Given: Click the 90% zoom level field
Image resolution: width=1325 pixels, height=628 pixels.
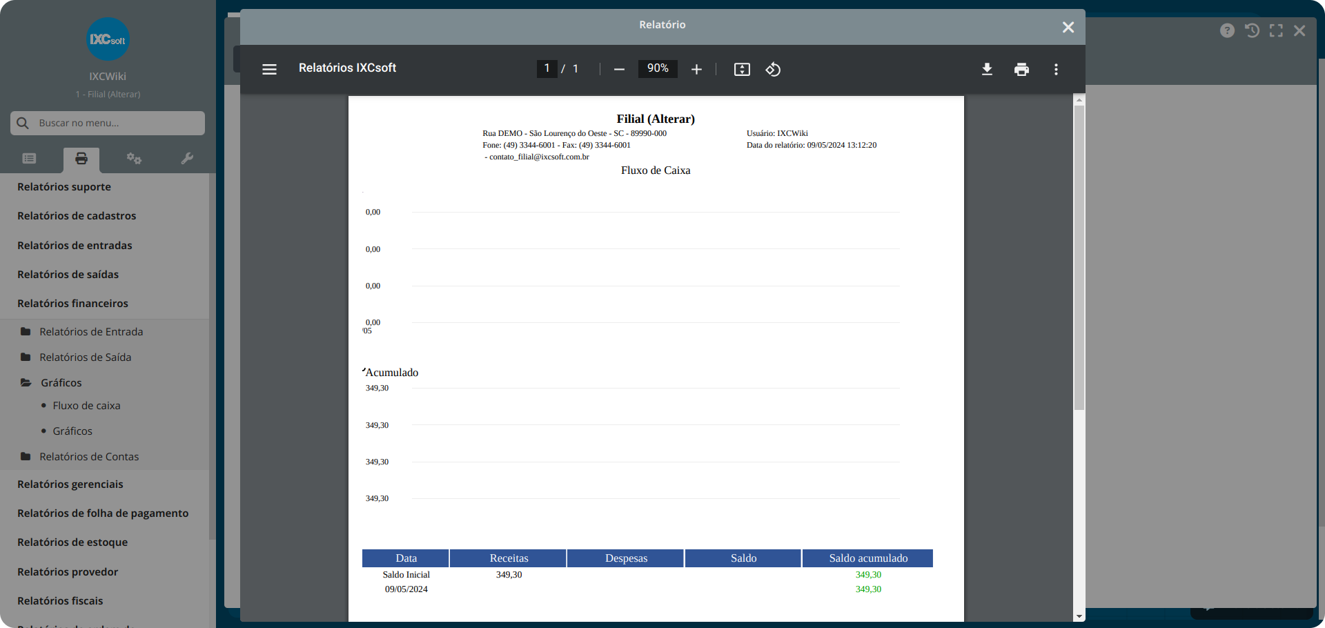Looking at the screenshot, I should pyautogui.click(x=658, y=68).
